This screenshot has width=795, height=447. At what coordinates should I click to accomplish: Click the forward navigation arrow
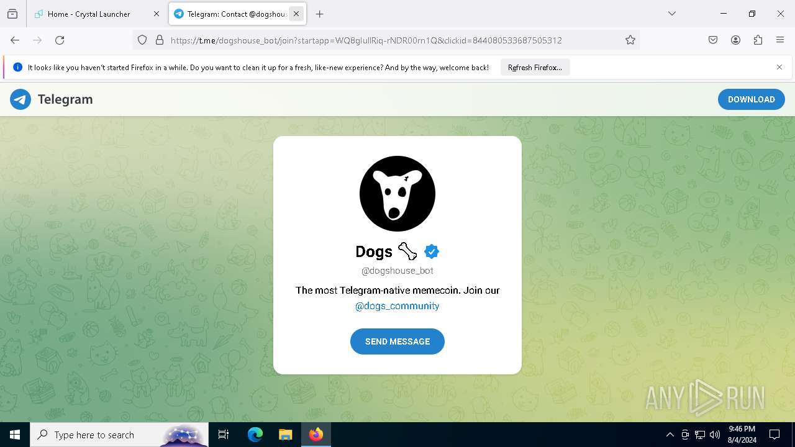37,40
